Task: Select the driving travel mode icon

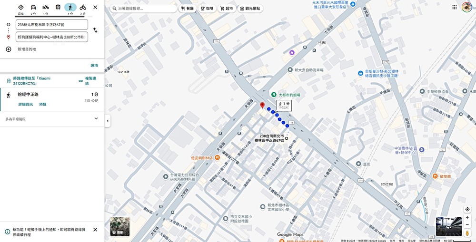Action: point(33,7)
